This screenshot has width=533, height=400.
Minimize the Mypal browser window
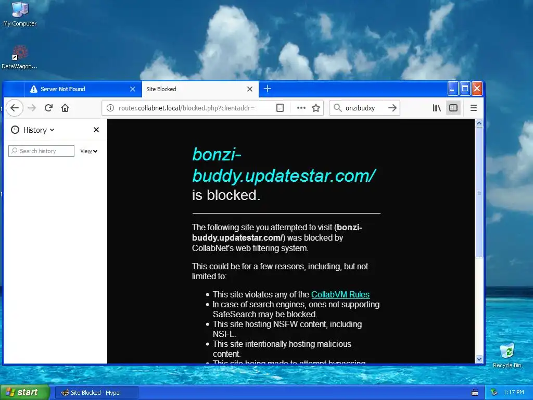pos(452,89)
